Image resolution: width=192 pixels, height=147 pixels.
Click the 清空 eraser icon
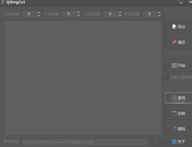pyautogui.click(x=174, y=42)
